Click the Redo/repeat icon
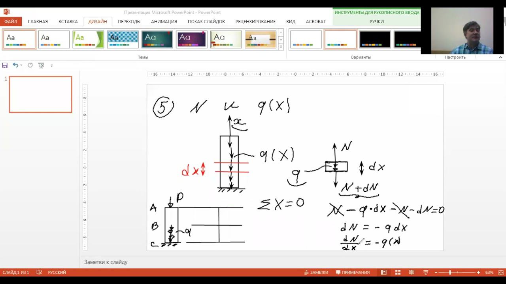506x284 pixels. (30, 65)
